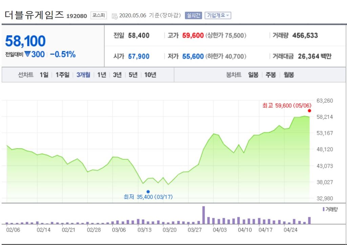Click the blue 최저 low point marker
The height and width of the screenshot is (245, 347).
click(x=148, y=192)
